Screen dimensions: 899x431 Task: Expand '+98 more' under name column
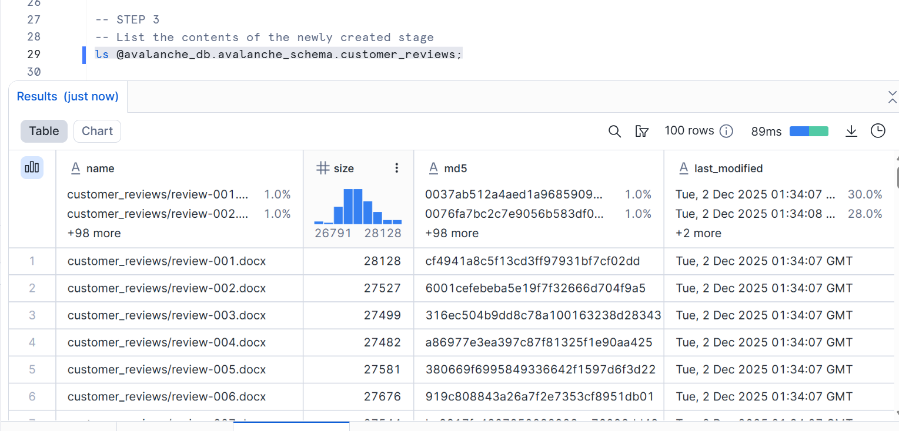click(x=94, y=233)
